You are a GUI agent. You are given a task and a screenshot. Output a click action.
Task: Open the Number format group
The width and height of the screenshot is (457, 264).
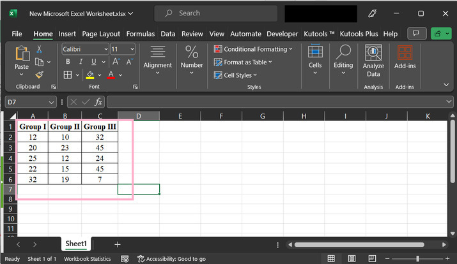click(x=192, y=60)
